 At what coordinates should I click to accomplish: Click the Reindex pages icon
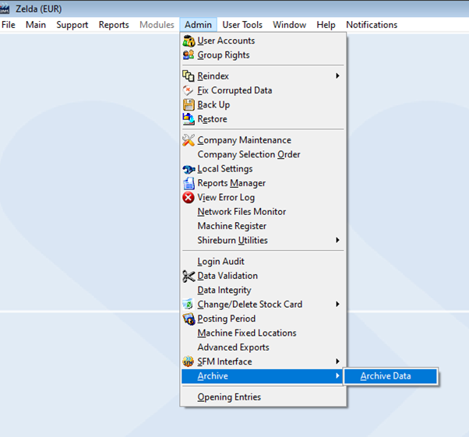(189, 76)
